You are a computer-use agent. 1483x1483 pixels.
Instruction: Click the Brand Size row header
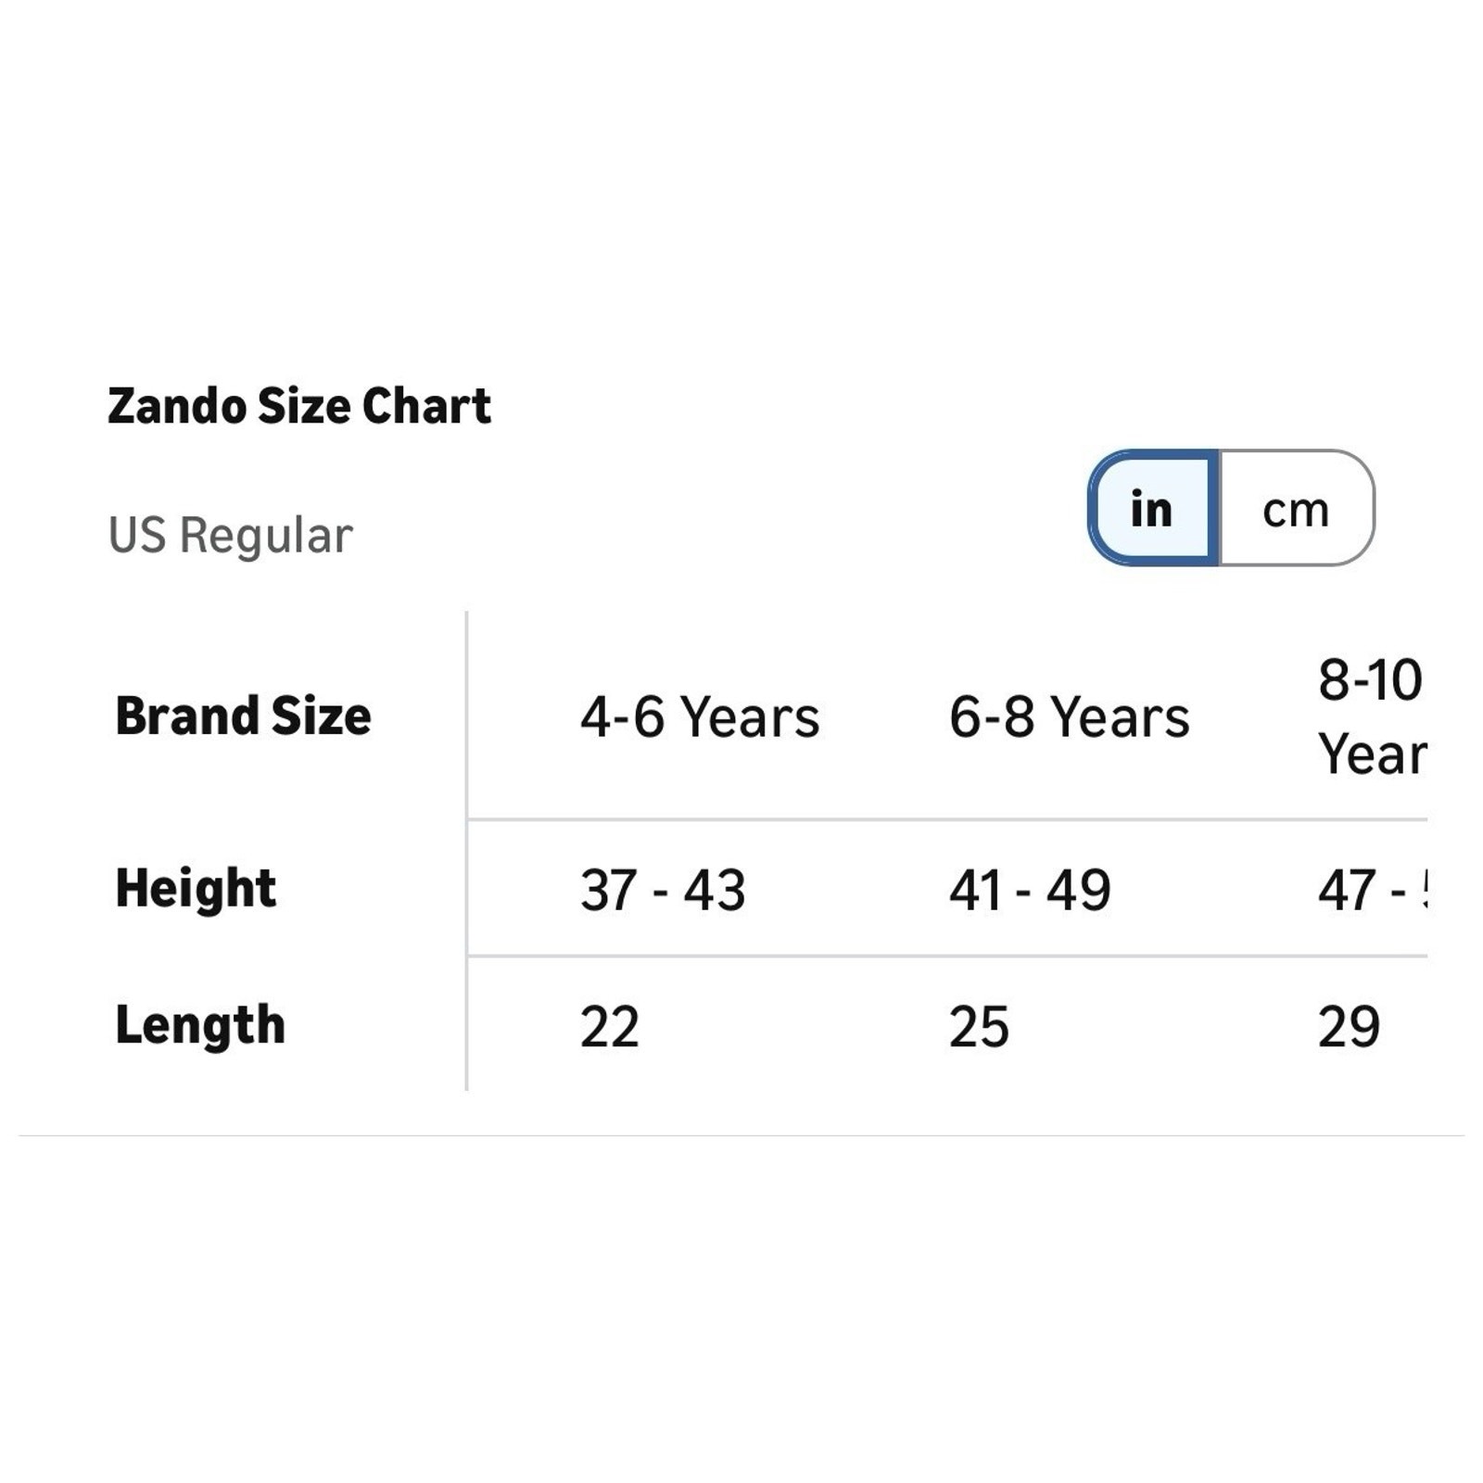(243, 716)
